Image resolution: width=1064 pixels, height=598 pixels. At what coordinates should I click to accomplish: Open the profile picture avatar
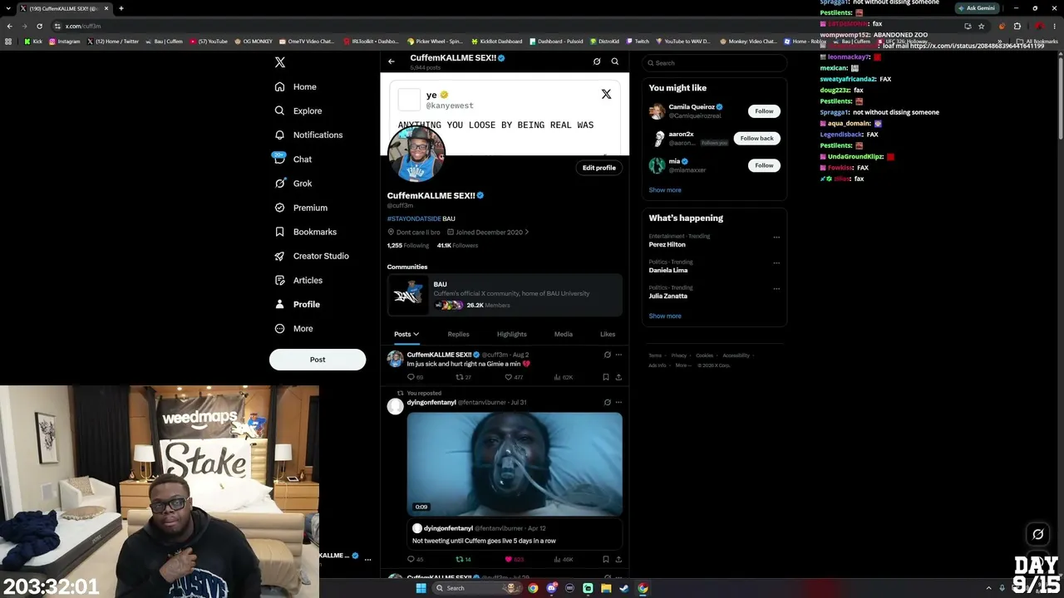click(x=416, y=154)
